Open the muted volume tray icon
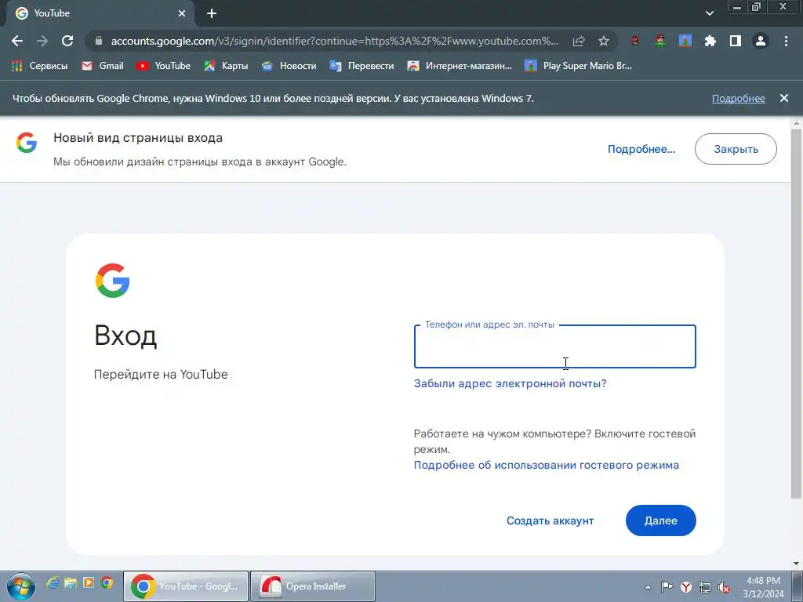Screen dimensions: 803x602 pyautogui.click(x=724, y=587)
